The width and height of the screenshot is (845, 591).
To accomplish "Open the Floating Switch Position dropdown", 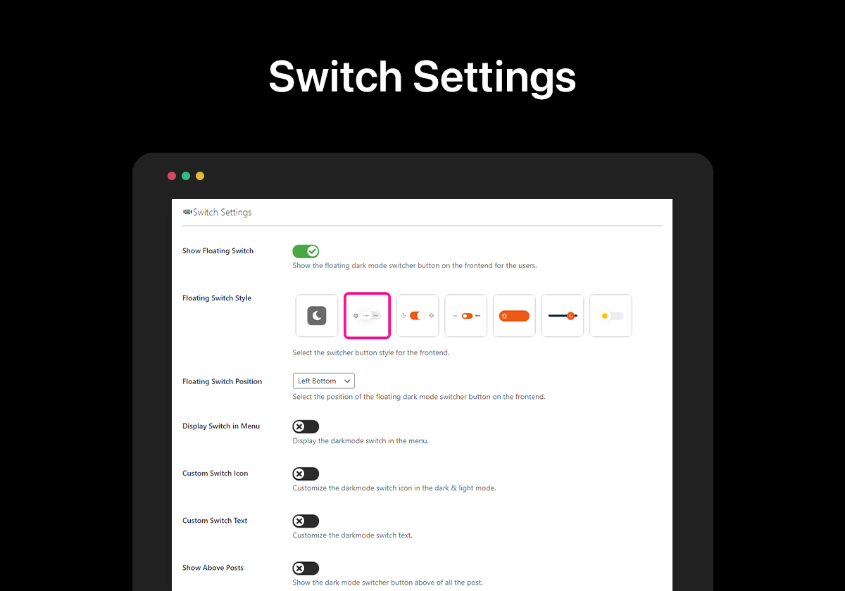I will point(324,381).
